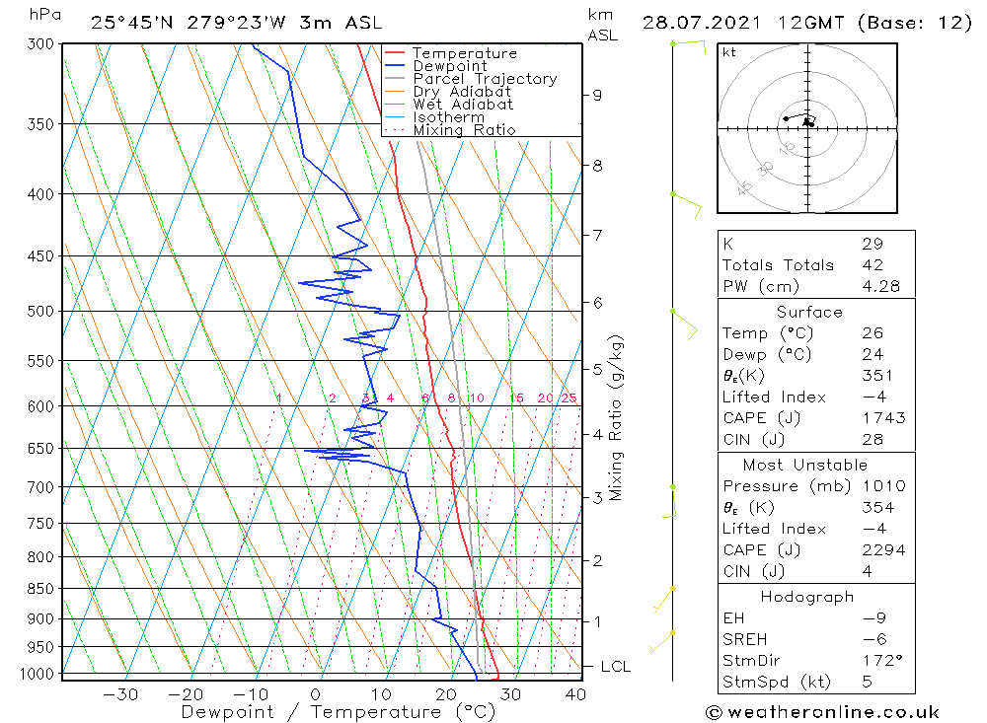Select the wind barb at 700 hPa
The height and width of the screenshot is (723, 987).
pos(673,501)
